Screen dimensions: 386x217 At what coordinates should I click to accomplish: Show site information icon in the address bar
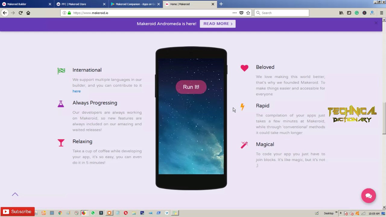tap(64, 13)
